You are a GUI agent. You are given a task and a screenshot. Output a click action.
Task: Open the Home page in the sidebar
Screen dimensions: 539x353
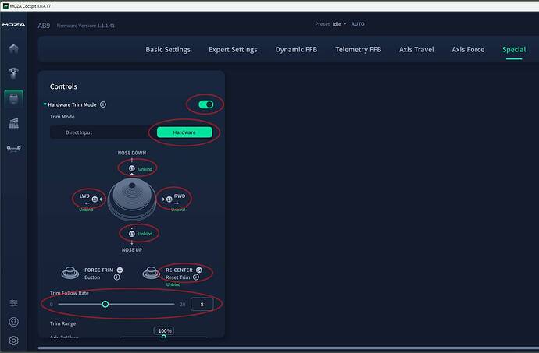(13, 49)
